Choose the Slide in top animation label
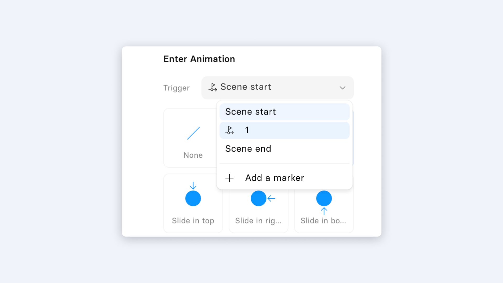Image resolution: width=503 pixels, height=283 pixels. coord(193,221)
